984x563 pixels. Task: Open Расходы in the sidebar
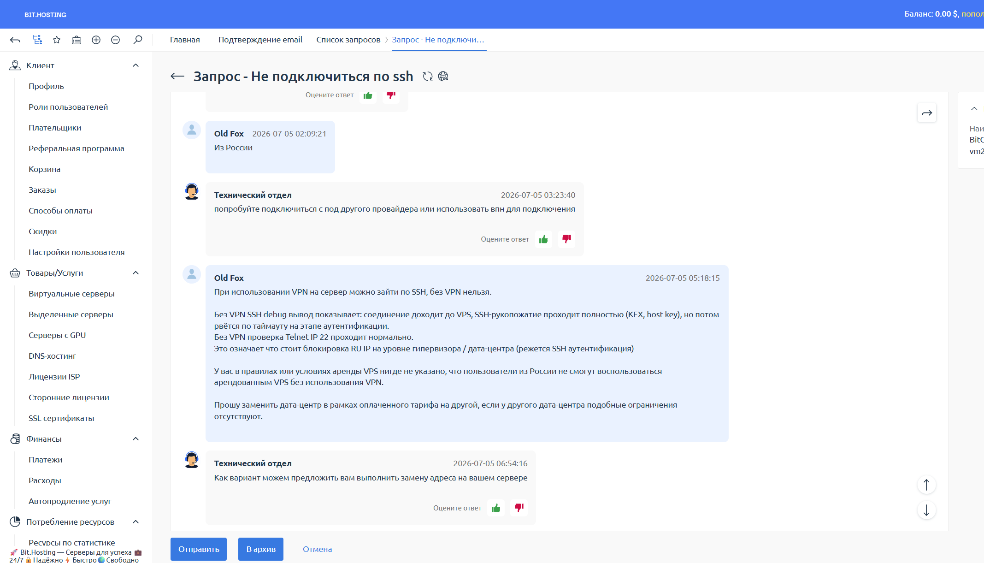point(45,480)
